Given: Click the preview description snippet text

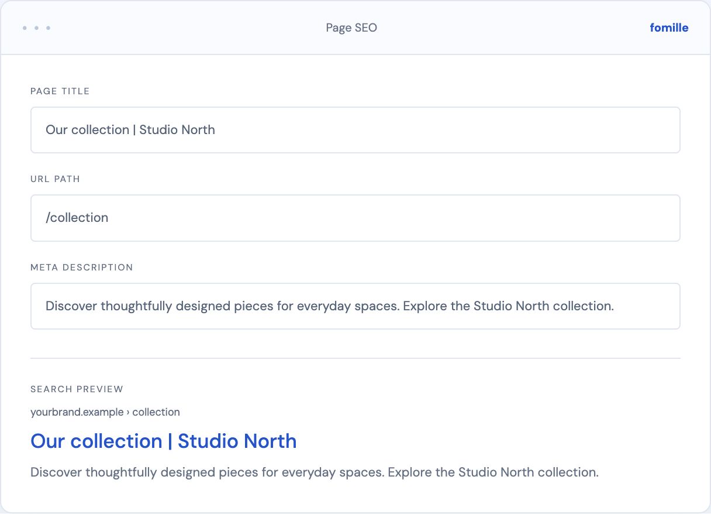Looking at the screenshot, I should pos(315,472).
